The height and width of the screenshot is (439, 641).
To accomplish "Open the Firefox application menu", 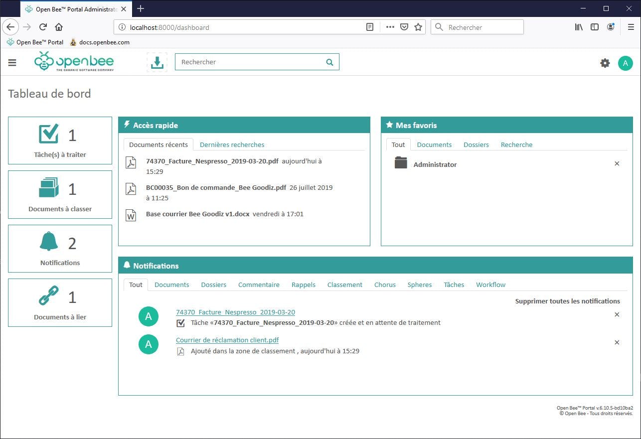I will (630, 27).
